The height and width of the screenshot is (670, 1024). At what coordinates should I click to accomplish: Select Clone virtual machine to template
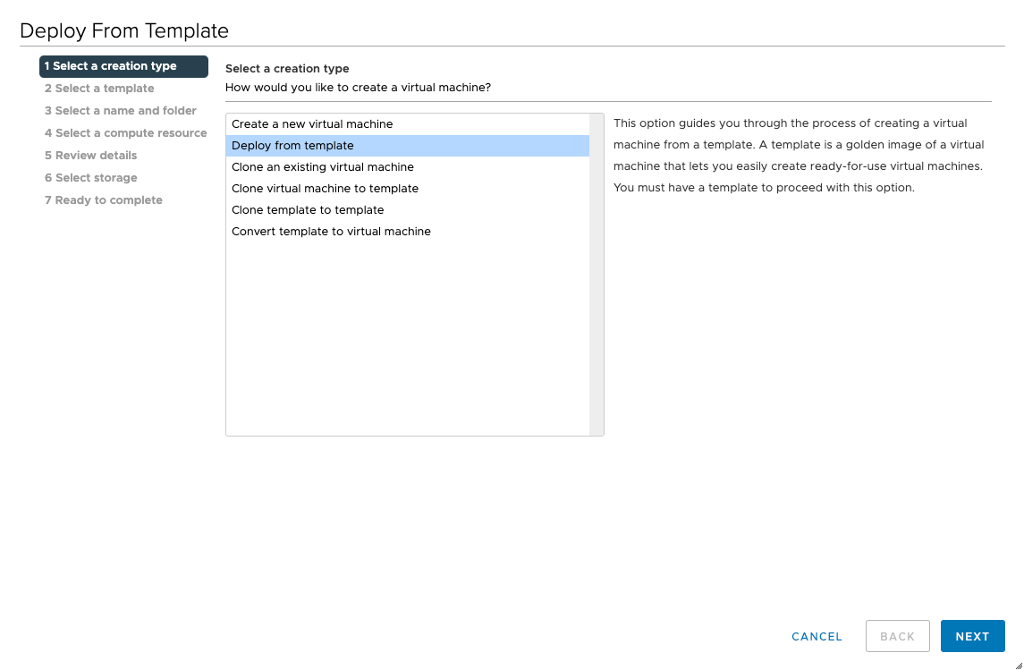pyautogui.click(x=325, y=189)
